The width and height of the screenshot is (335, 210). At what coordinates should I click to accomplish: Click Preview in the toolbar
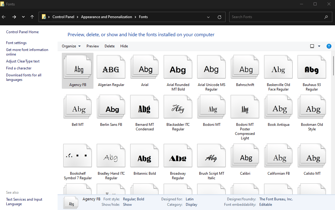(93, 46)
